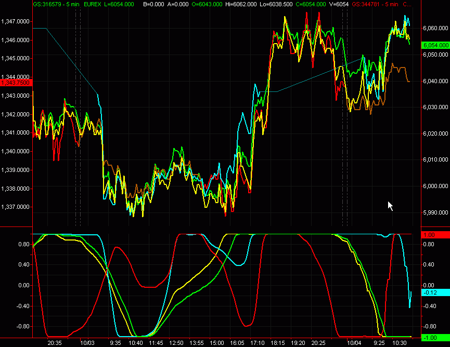450x347 pixels.
Task: Click the GS:316579 - 5 min chart title
Action: click(x=56, y=4)
